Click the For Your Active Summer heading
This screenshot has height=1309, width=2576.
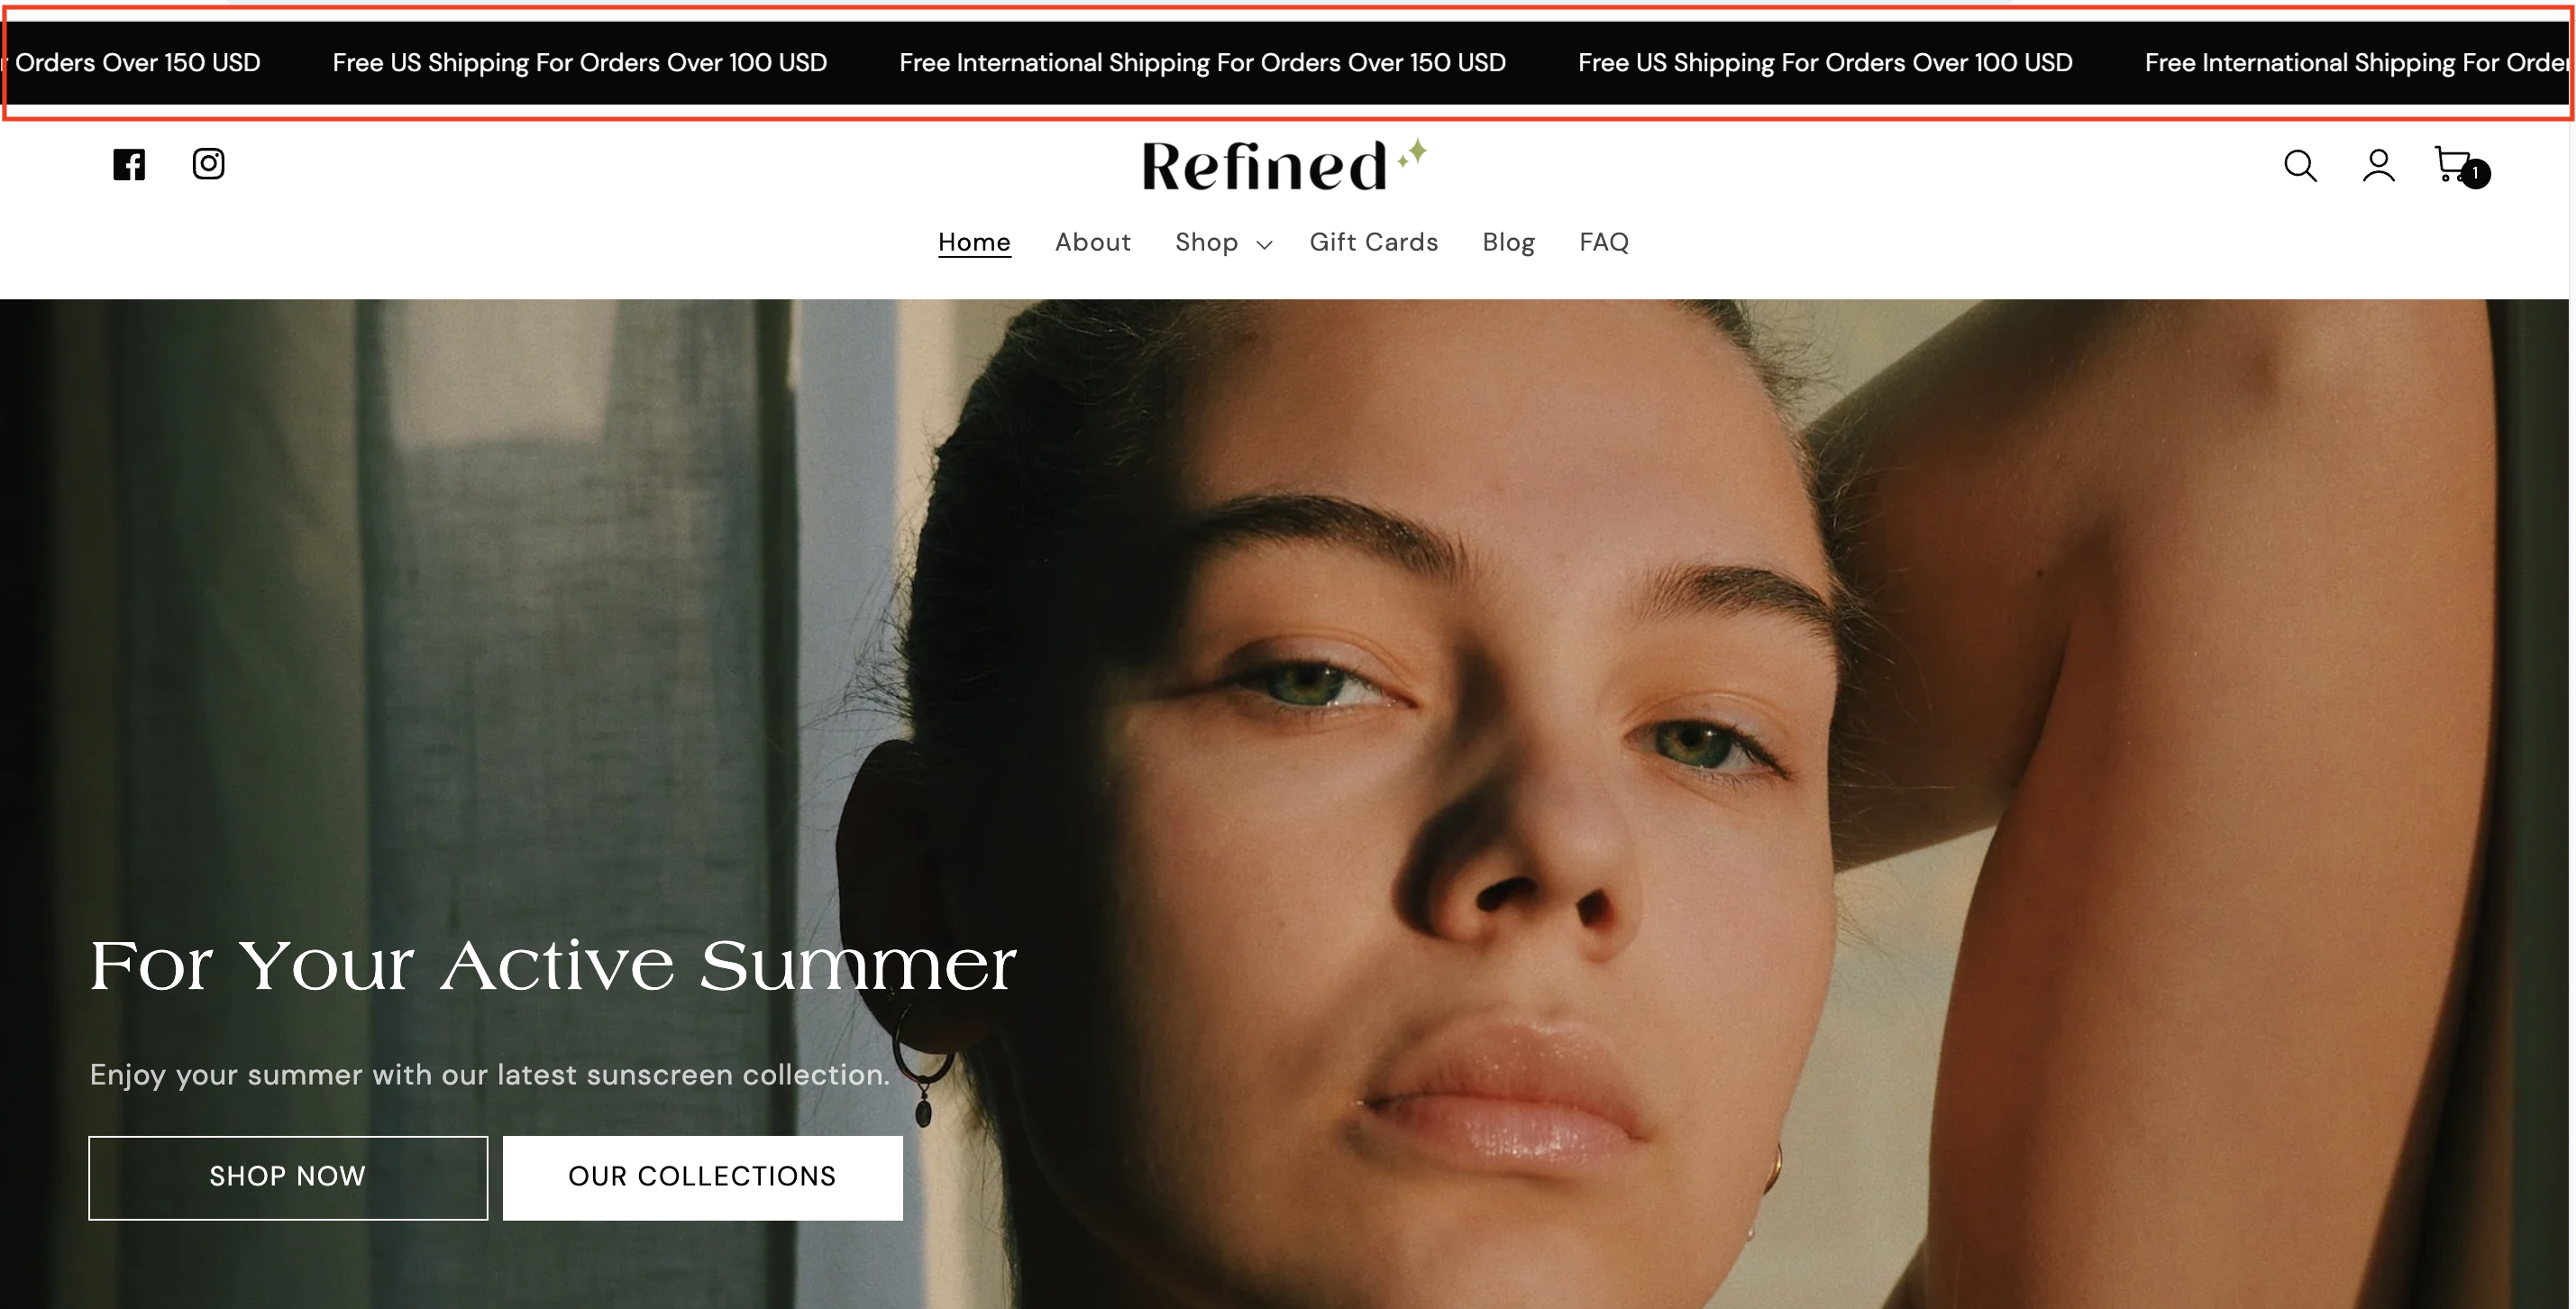(553, 965)
